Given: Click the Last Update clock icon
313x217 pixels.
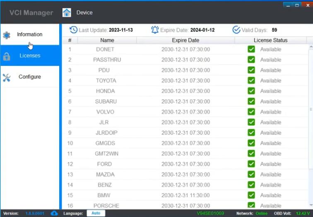Looking at the screenshot, I should point(73,30).
